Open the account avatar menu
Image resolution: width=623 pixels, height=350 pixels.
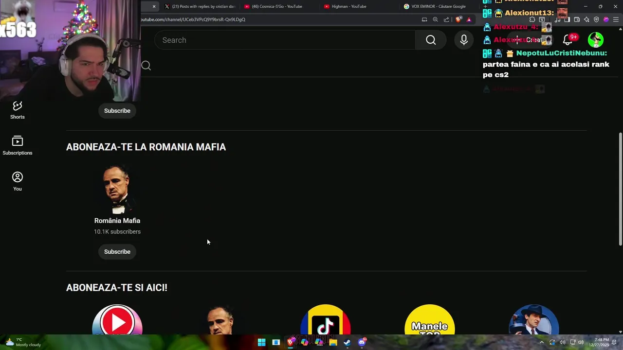pos(596,40)
